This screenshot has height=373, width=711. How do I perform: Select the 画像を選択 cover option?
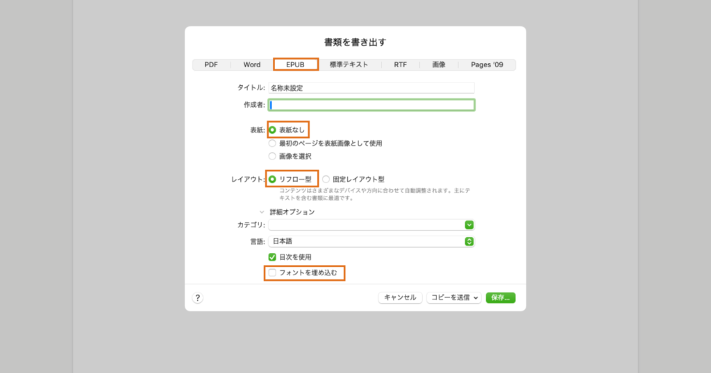pos(272,156)
